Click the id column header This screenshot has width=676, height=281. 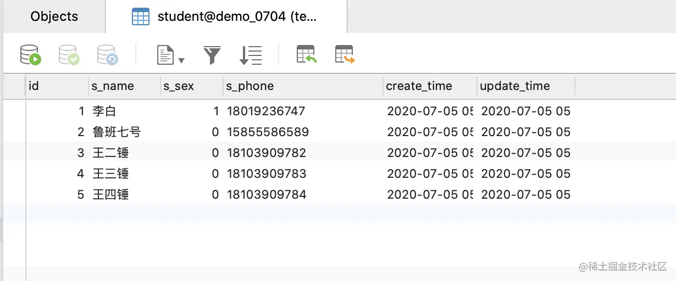(57, 86)
